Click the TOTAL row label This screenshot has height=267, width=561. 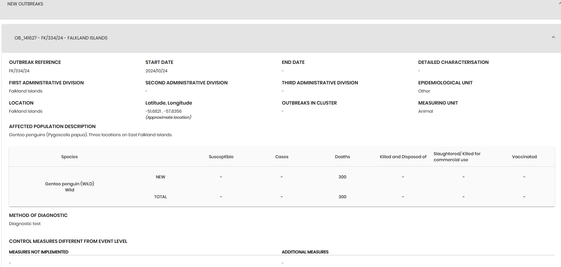160,197
